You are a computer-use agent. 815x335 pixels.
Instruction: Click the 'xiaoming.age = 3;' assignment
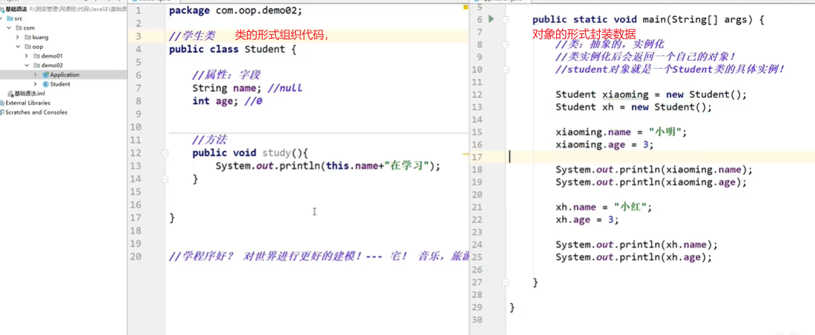click(x=604, y=145)
